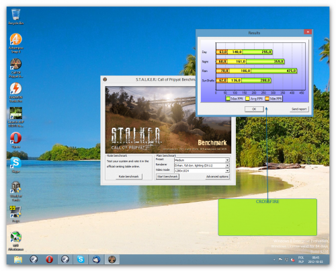Select the Launch AvP D3D11 benchmark shortcut
Screen dimensions: 336x271
pos(15,117)
